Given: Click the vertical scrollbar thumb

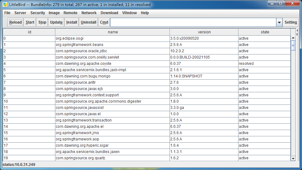Looking at the screenshot, I should coord(293,45).
